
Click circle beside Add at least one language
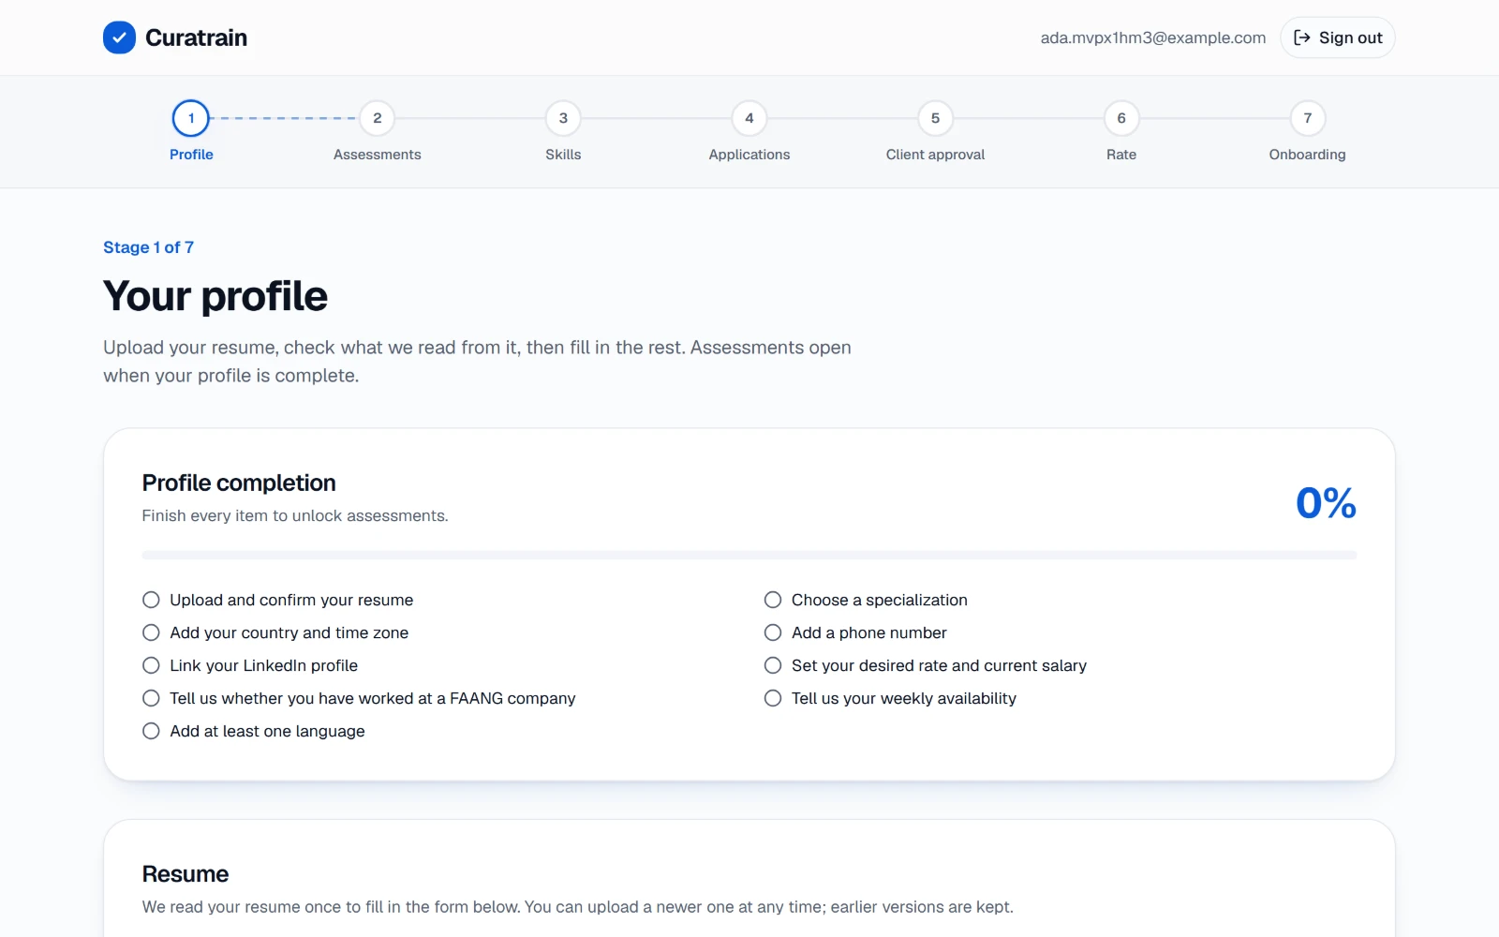[x=151, y=731]
